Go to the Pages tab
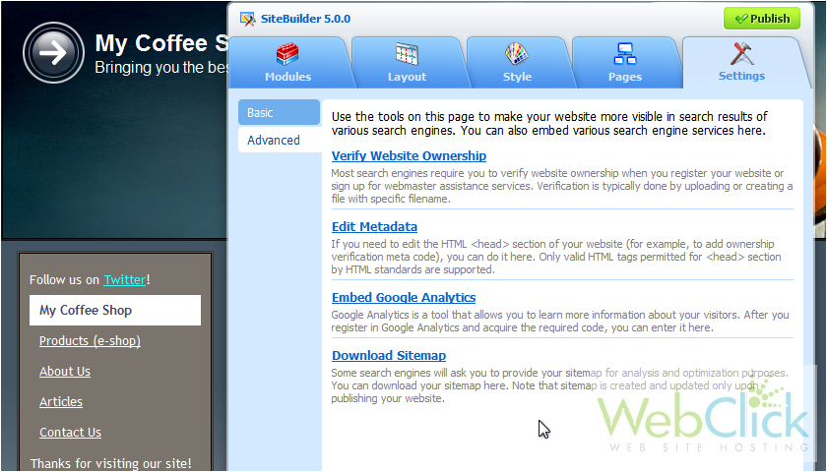This screenshot has width=827, height=472. [625, 63]
